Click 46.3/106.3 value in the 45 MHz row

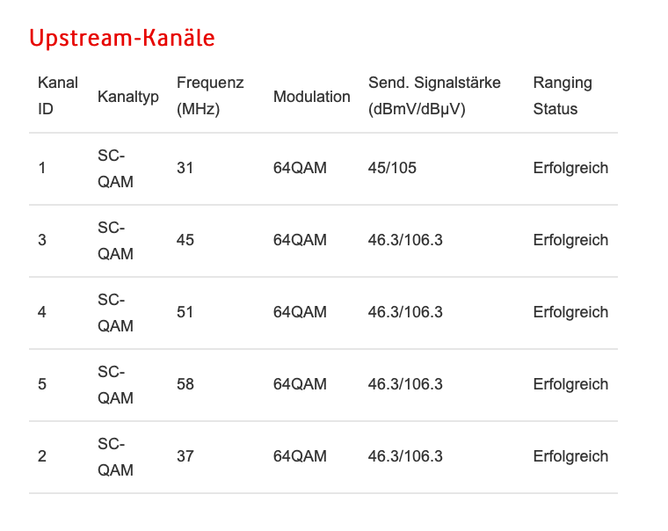point(405,240)
